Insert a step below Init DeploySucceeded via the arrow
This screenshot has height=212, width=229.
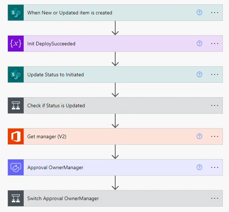coord(115,59)
